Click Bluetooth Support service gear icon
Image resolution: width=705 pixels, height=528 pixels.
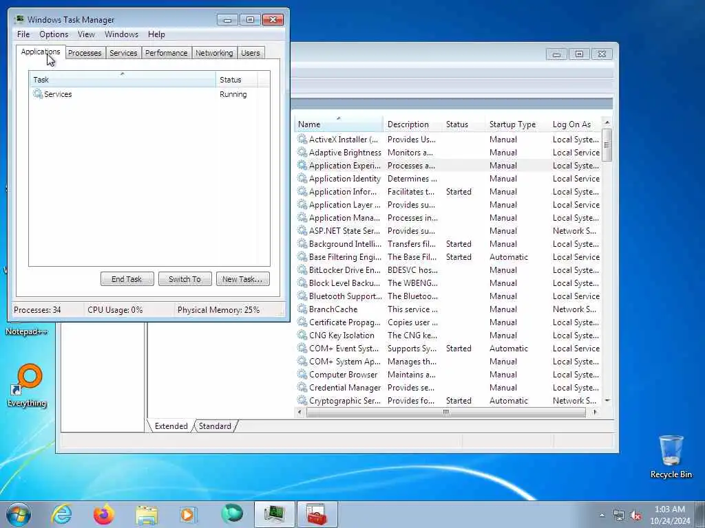302,296
